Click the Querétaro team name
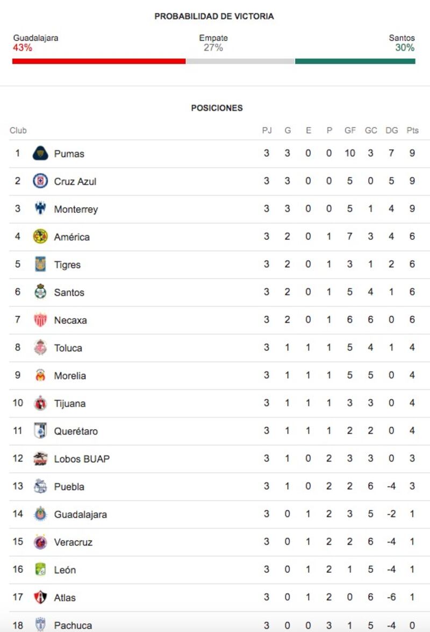 (76, 431)
